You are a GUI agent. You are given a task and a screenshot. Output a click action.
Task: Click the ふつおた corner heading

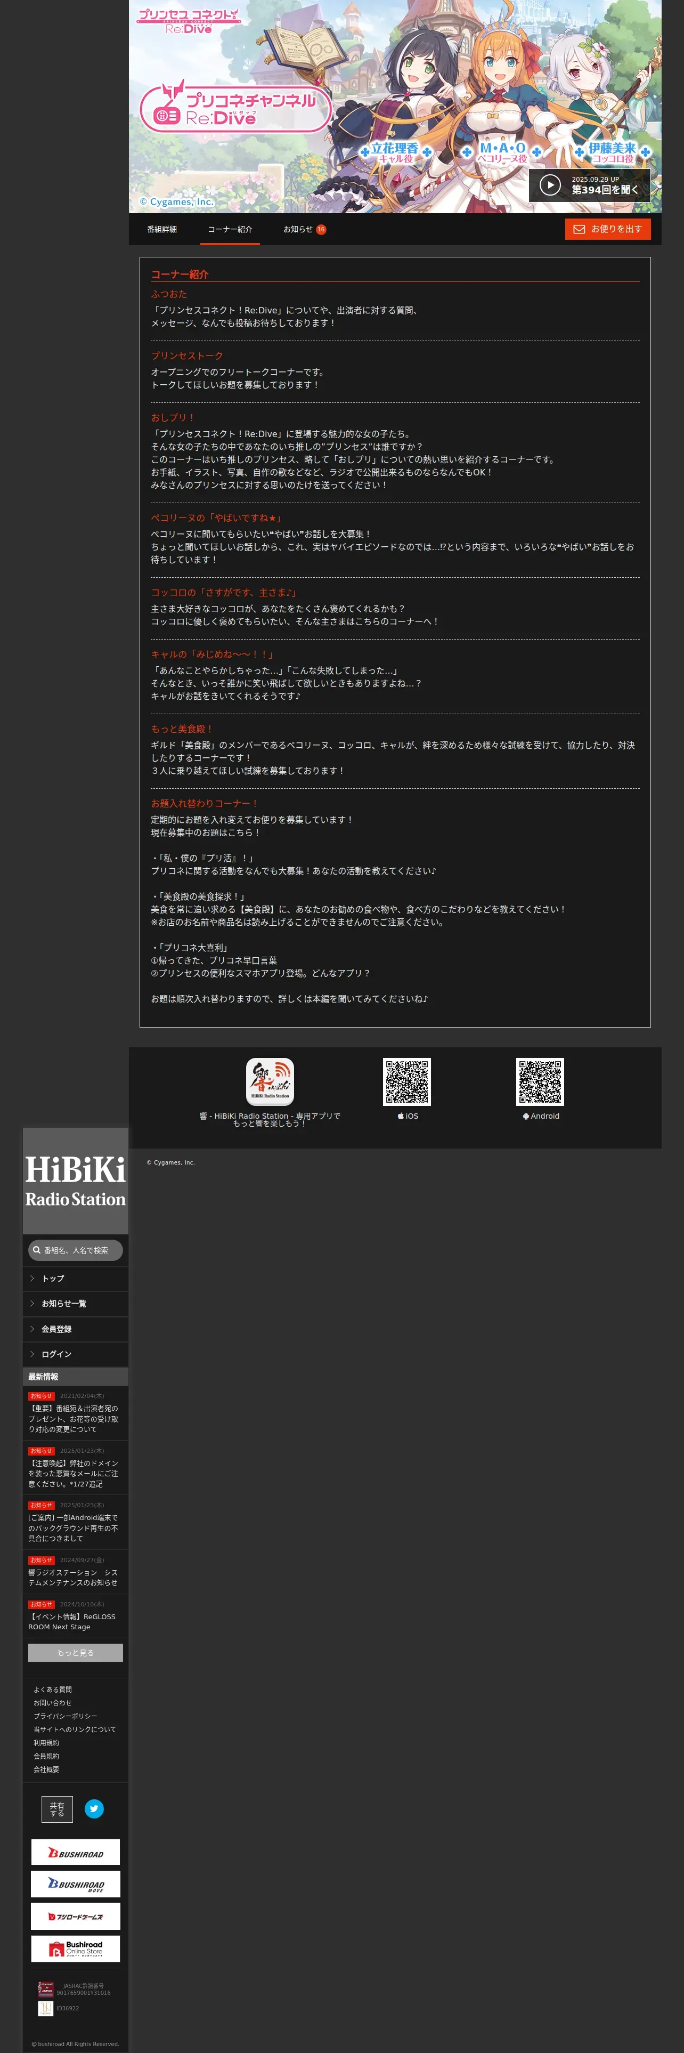(x=169, y=294)
